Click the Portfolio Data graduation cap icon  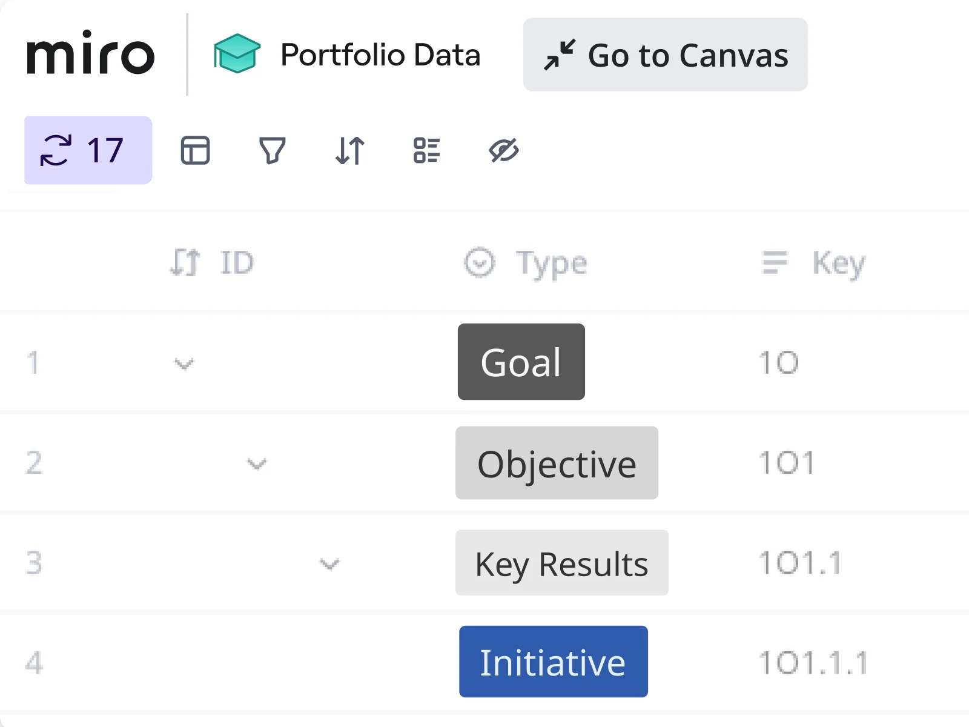point(237,54)
